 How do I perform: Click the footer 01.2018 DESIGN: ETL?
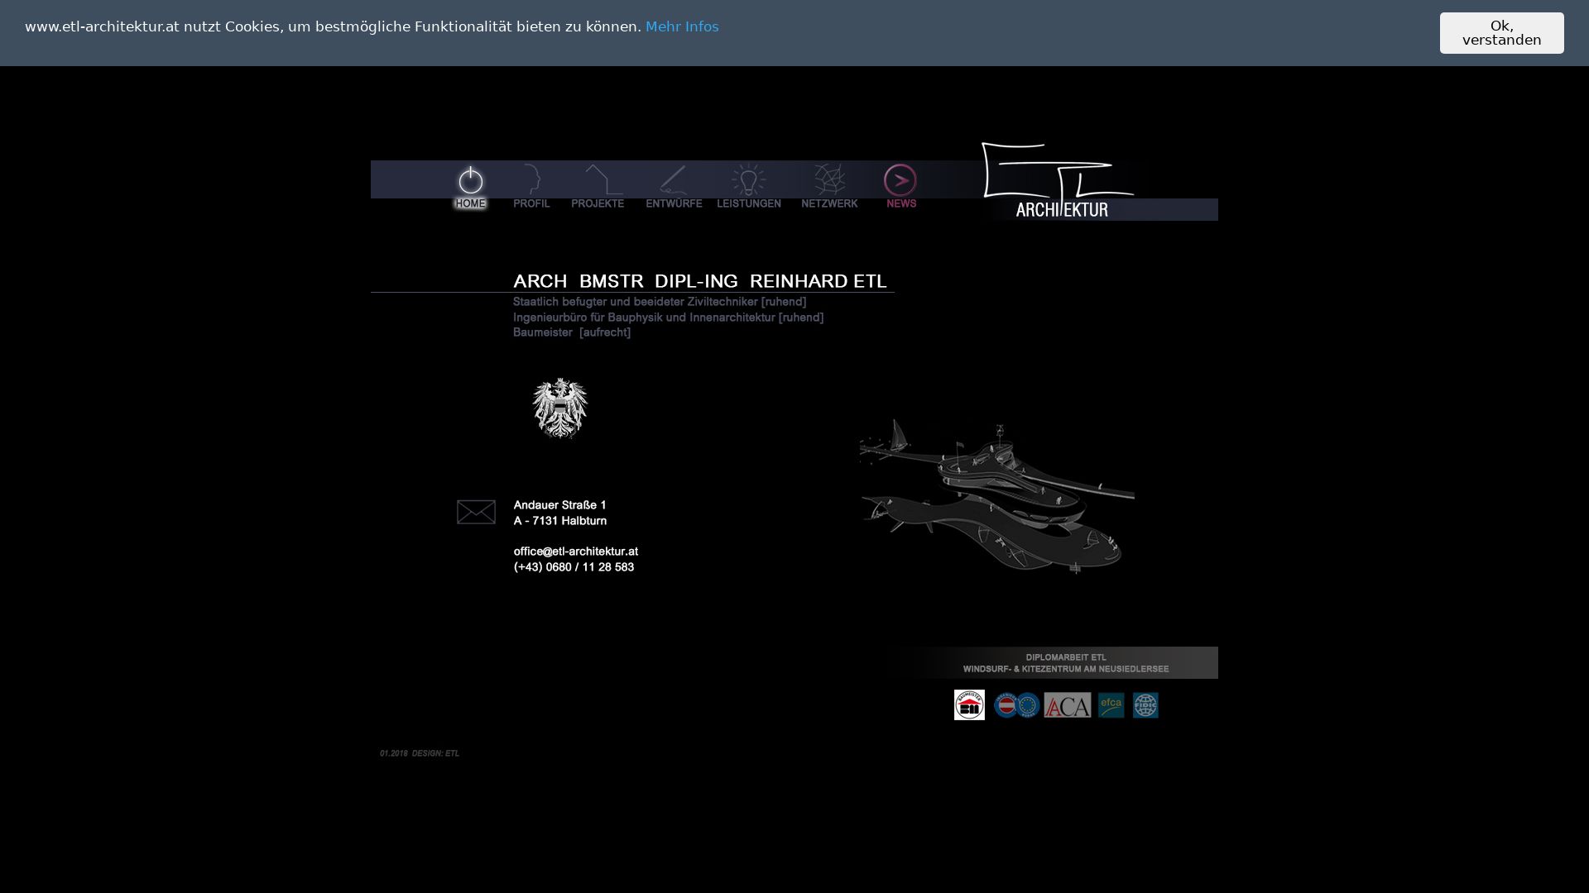(x=420, y=753)
